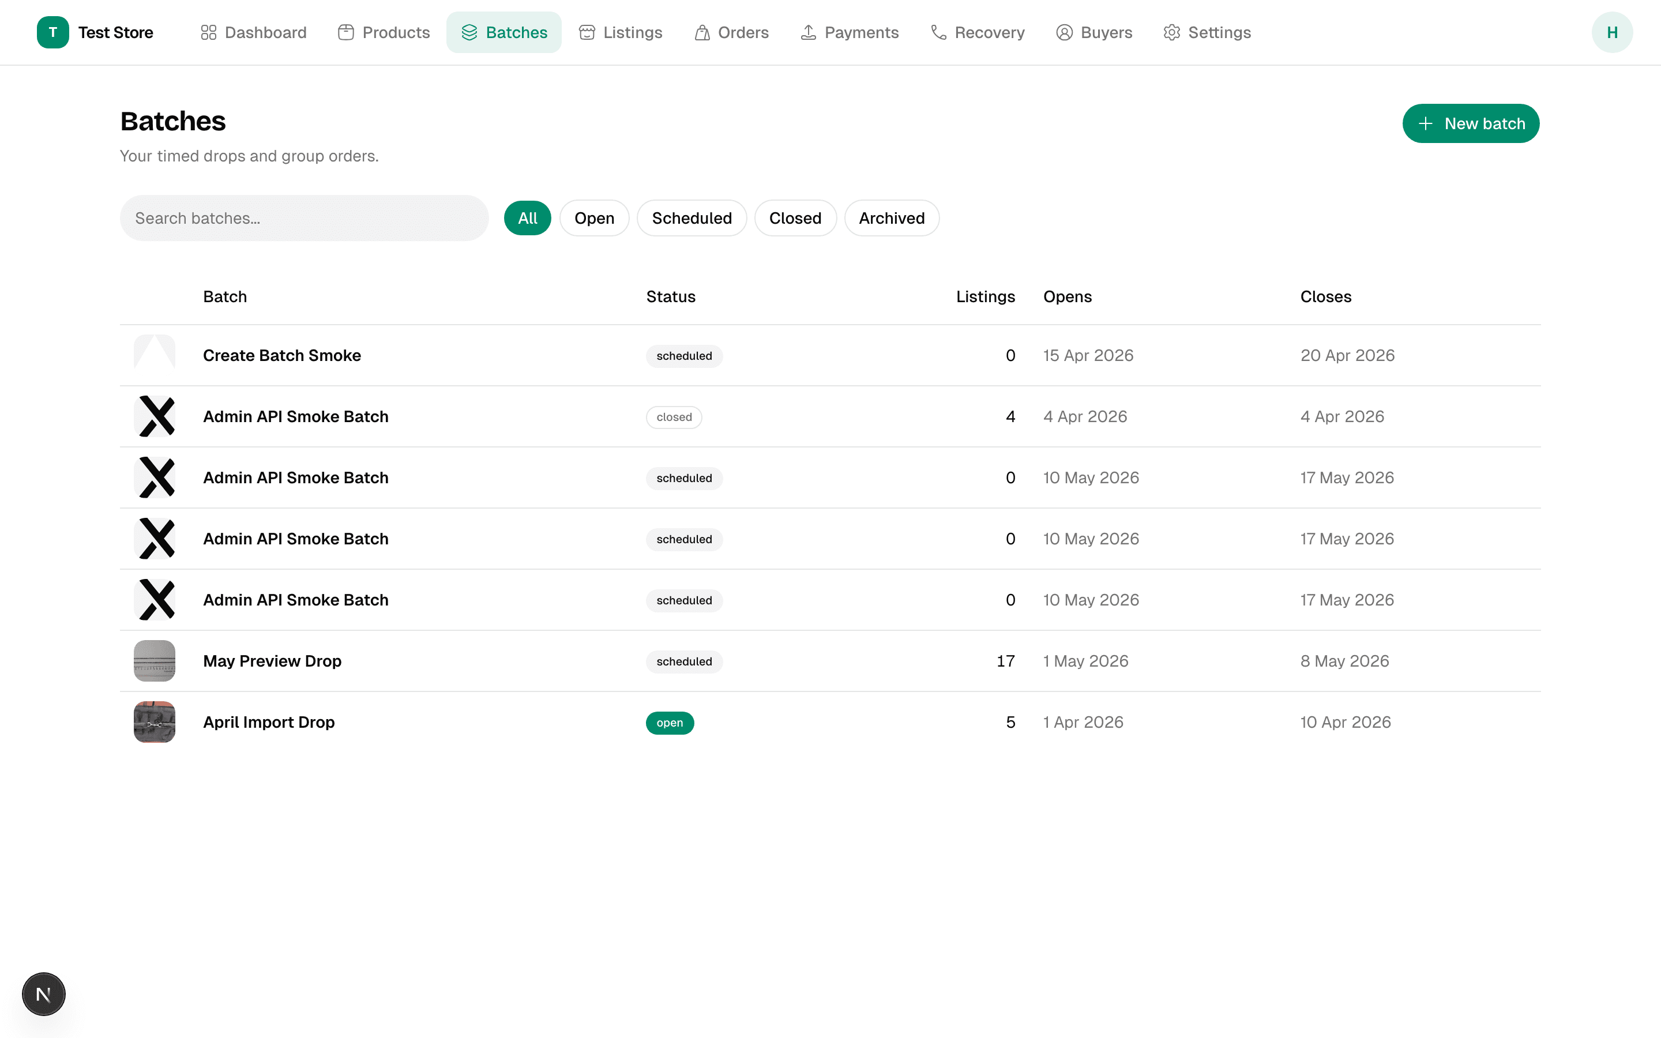Open the Payments section
This screenshot has height=1038, width=1661.
pyautogui.click(x=849, y=32)
